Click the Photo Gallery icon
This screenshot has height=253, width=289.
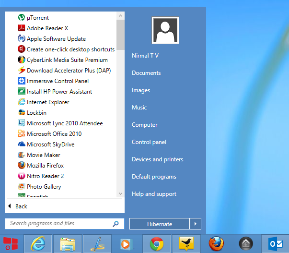(22, 187)
